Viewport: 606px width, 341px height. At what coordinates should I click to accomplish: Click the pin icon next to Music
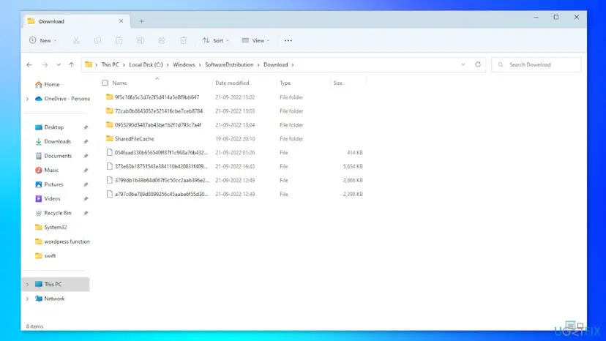coord(86,170)
